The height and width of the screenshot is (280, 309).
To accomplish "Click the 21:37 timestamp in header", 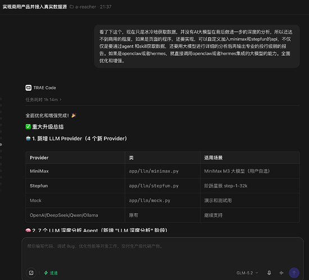I will (106, 7).
